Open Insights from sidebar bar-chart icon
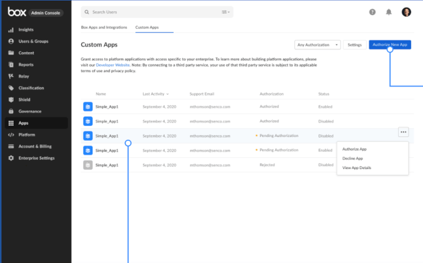Image resolution: width=423 pixels, height=263 pixels. [11, 30]
